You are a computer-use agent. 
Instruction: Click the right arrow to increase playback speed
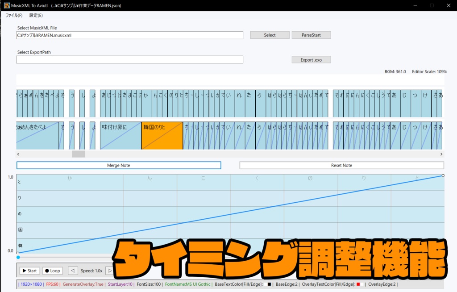click(108, 271)
